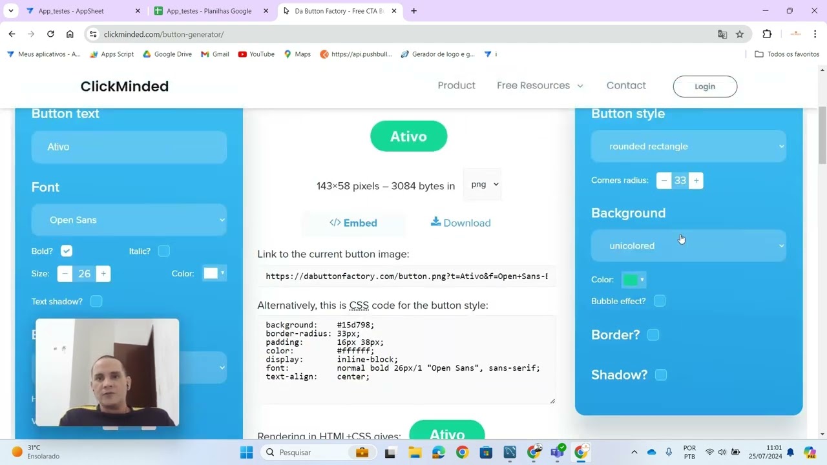
Task: Open the OneDrive cloud tray icon
Action: click(x=651, y=452)
